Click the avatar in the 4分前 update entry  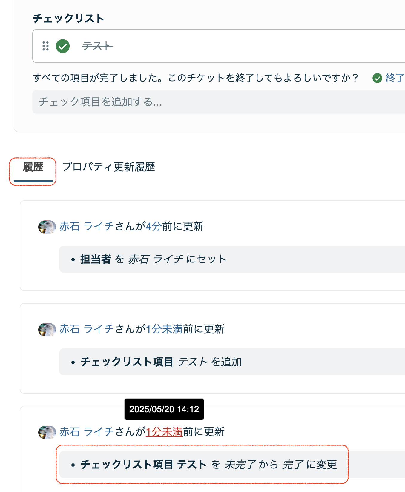pos(47,227)
